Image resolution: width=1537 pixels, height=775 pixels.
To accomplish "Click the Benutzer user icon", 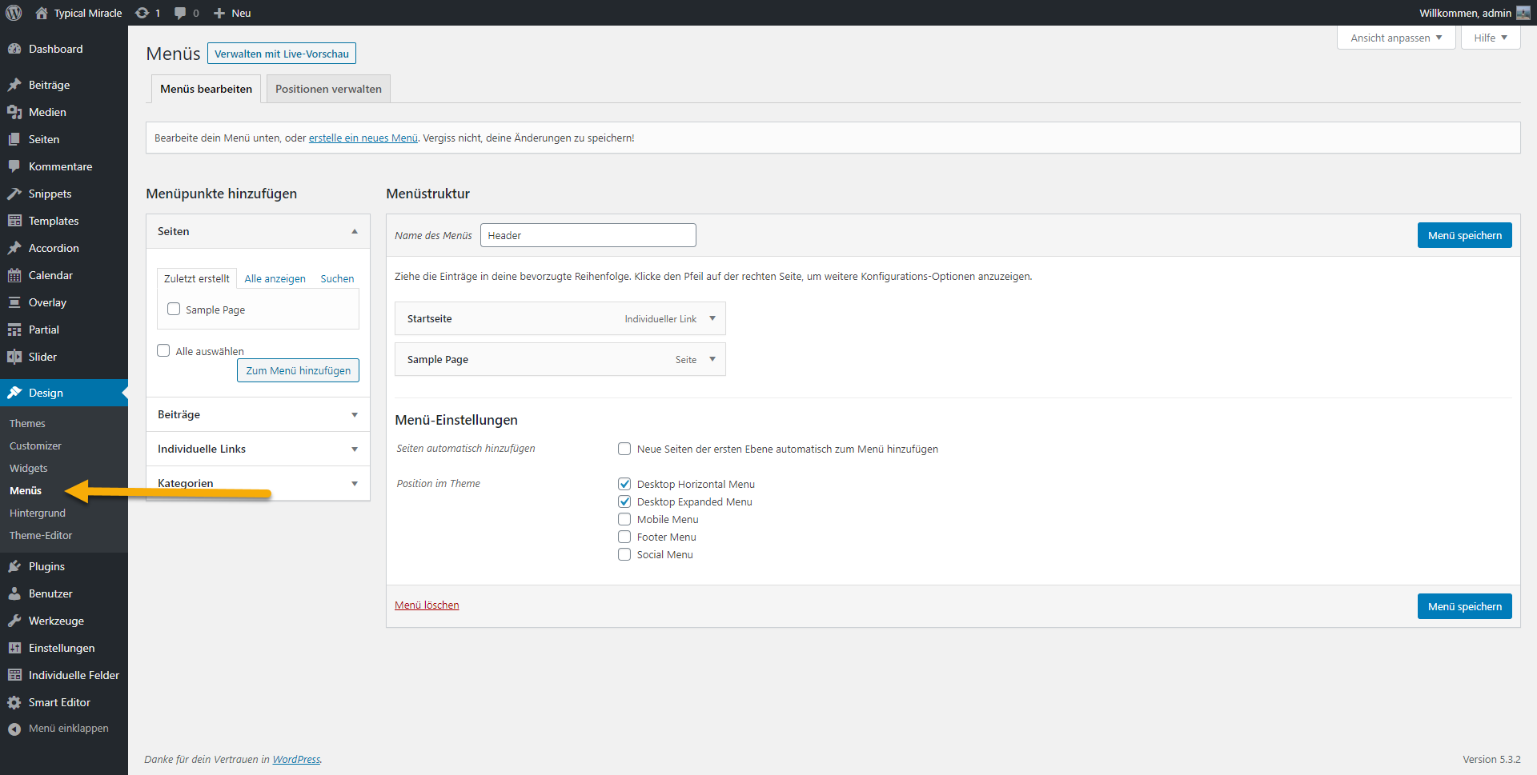I will coord(14,593).
